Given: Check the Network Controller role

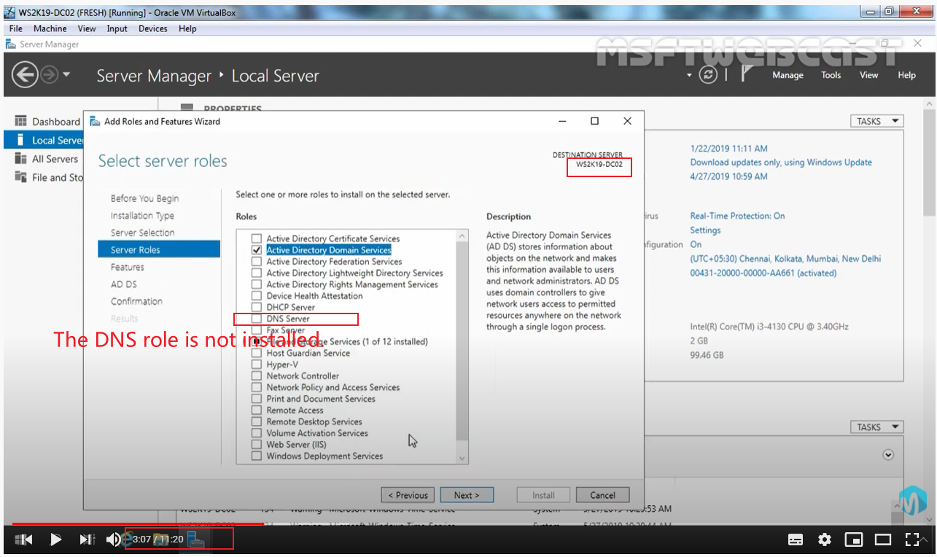Looking at the screenshot, I should [x=256, y=376].
